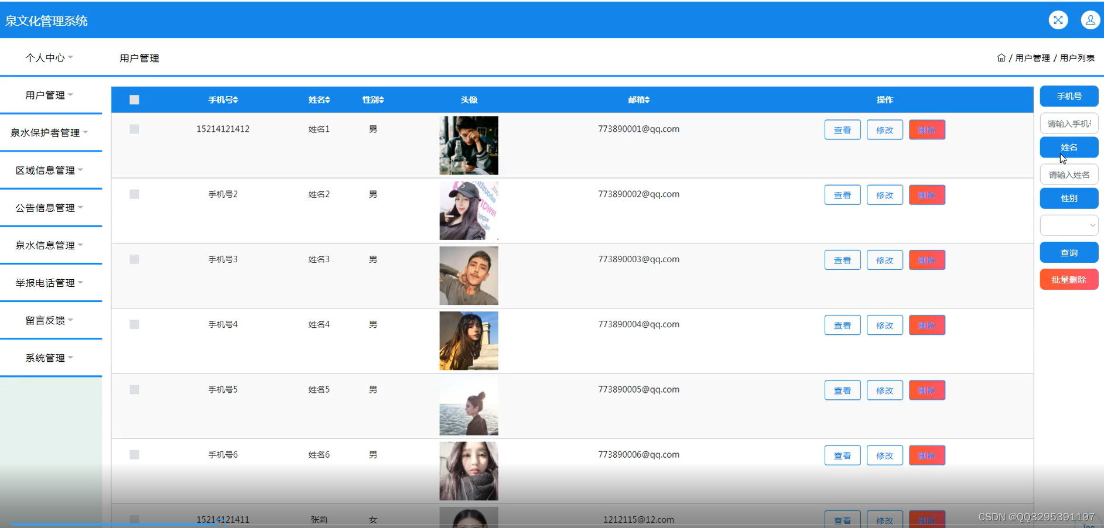1104x528 pixels.
Task: Click 修改 for 姓名1 row
Action: tap(884, 130)
